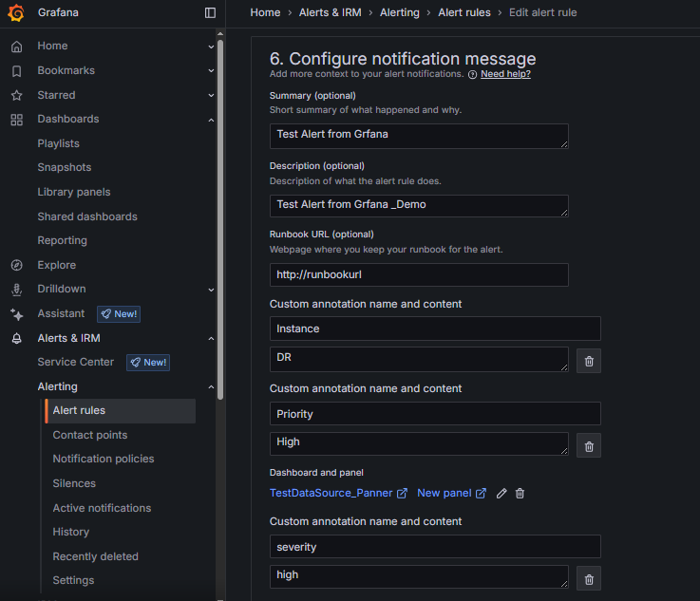700x601 pixels.
Task: Open Recently deleted in sidebar
Action: point(96,556)
